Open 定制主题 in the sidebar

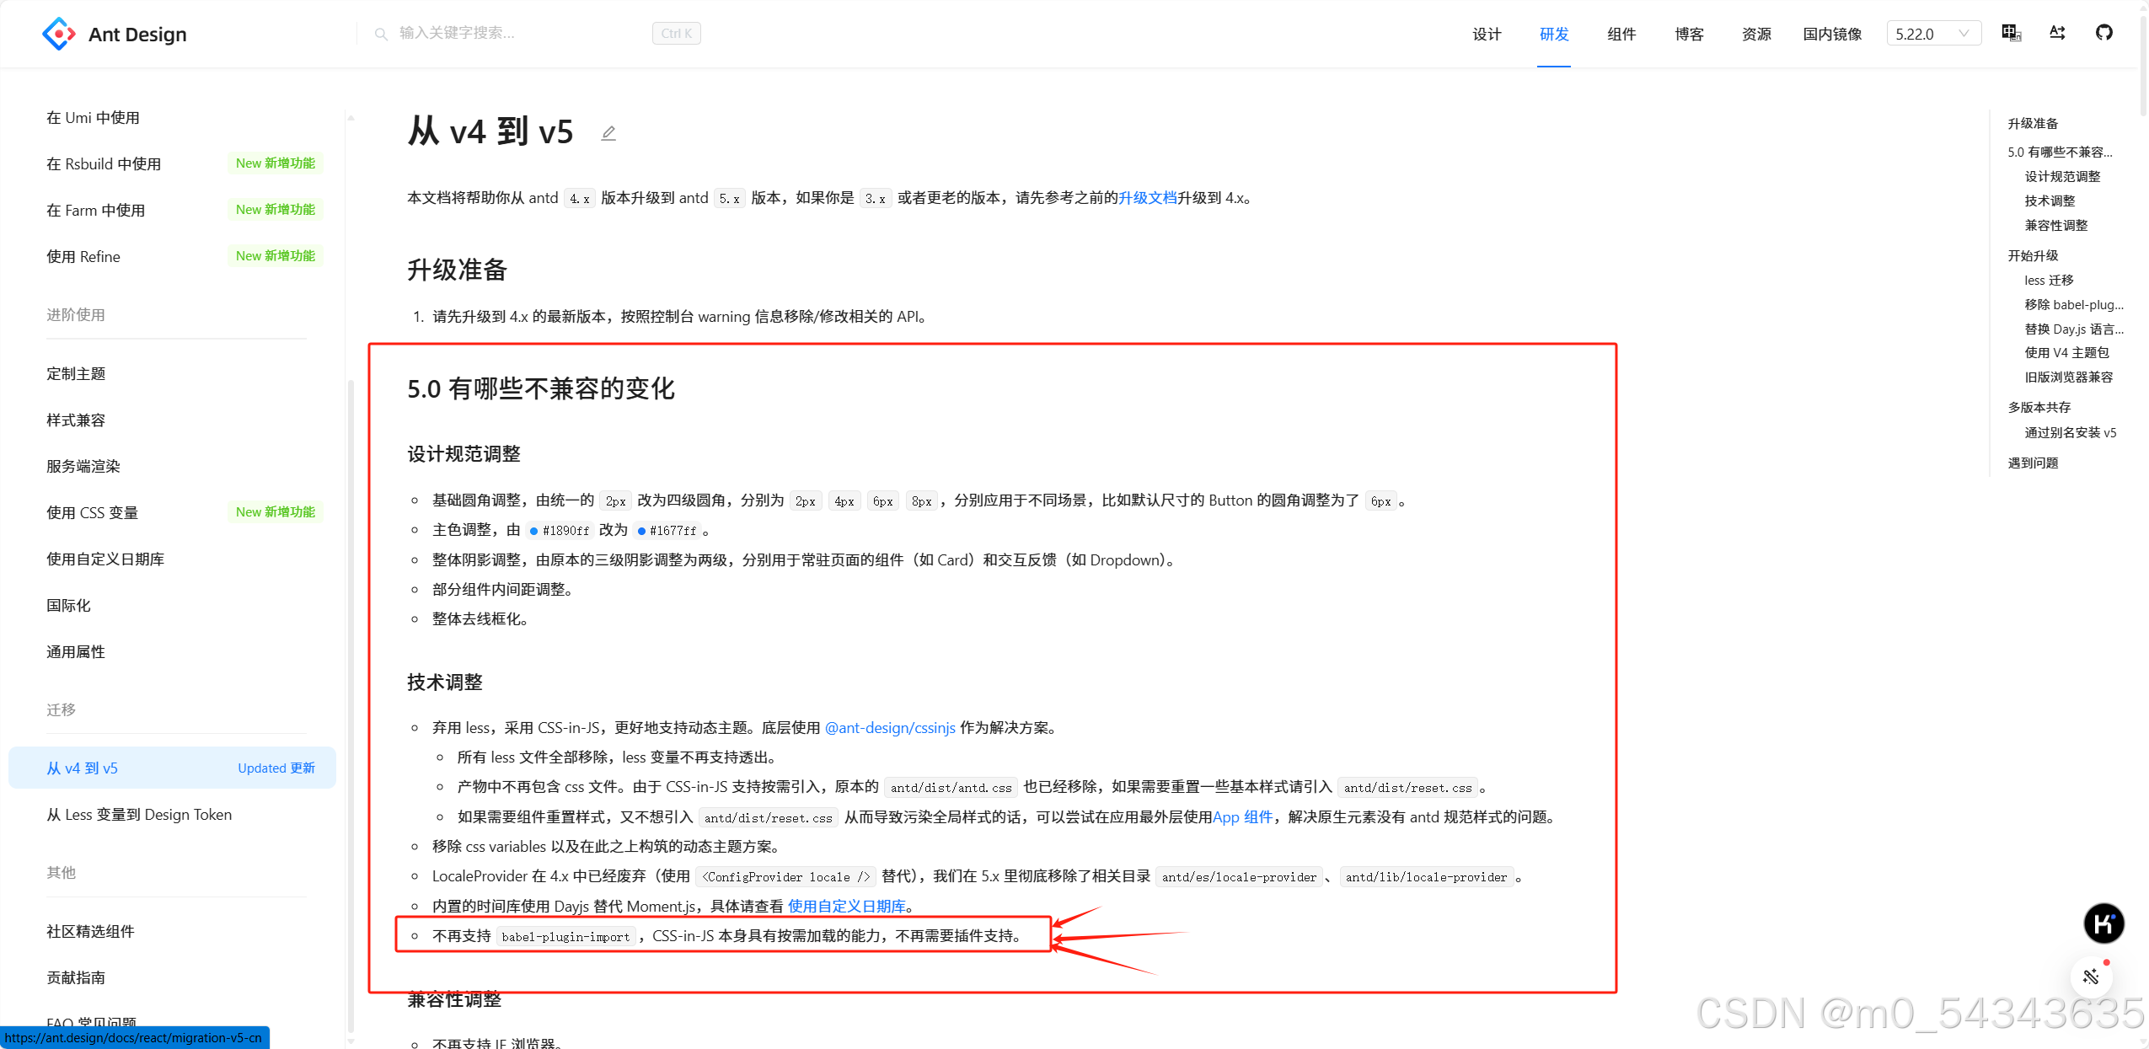(76, 374)
